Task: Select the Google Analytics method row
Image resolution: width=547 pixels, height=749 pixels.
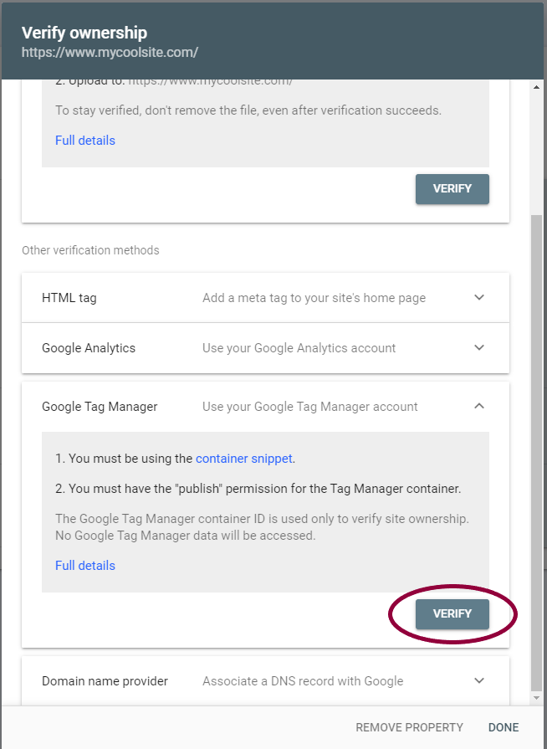Action: coord(265,348)
